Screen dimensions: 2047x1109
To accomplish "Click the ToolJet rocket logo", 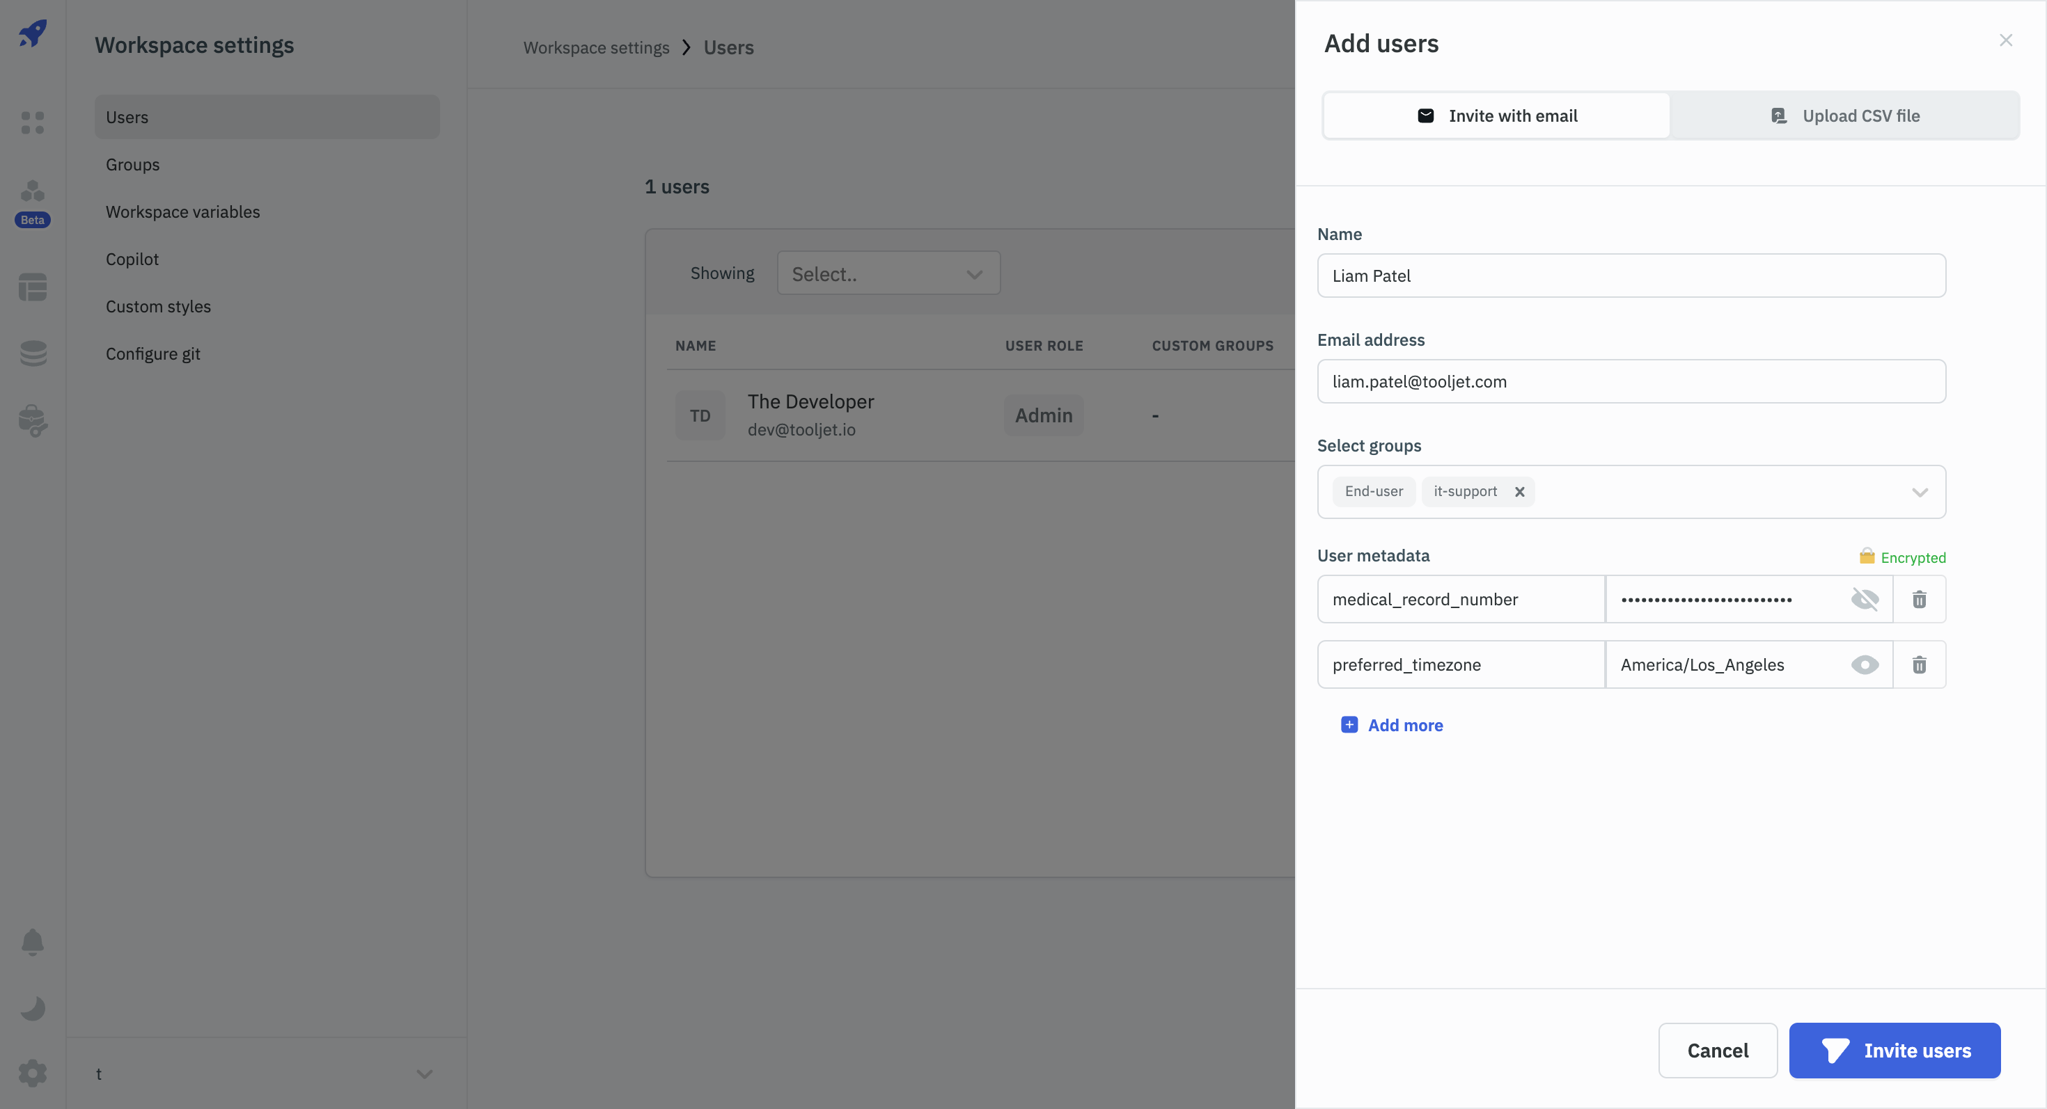I will tap(33, 34).
